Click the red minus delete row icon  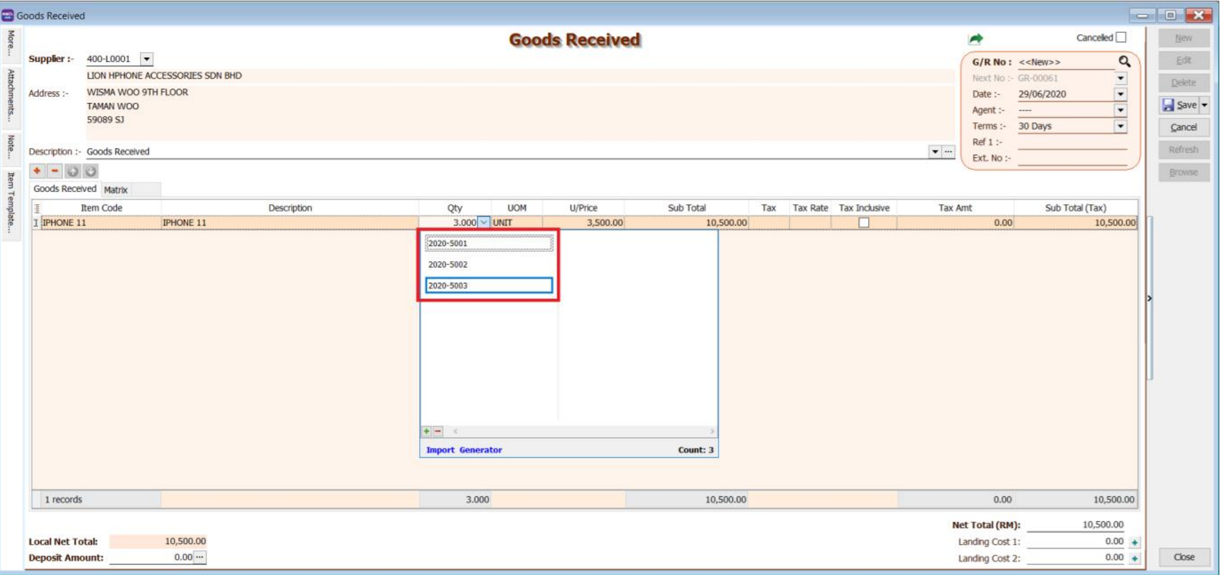tap(55, 171)
